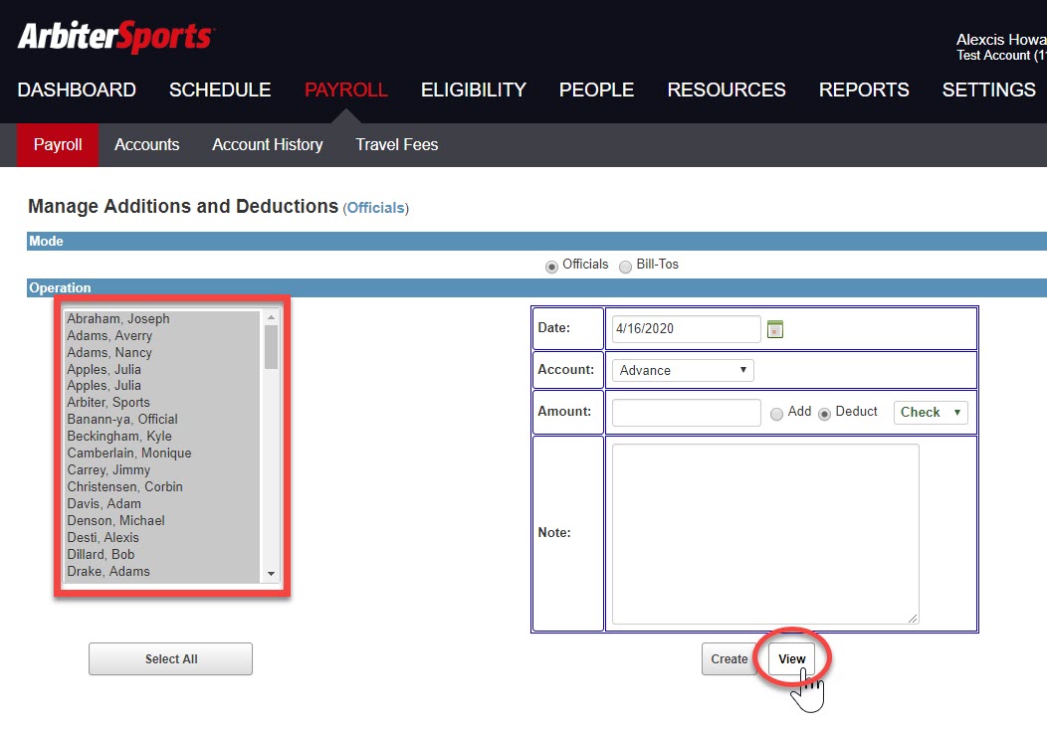Switch to the Accounts sub-tab
The height and width of the screenshot is (729, 1047).
[147, 145]
